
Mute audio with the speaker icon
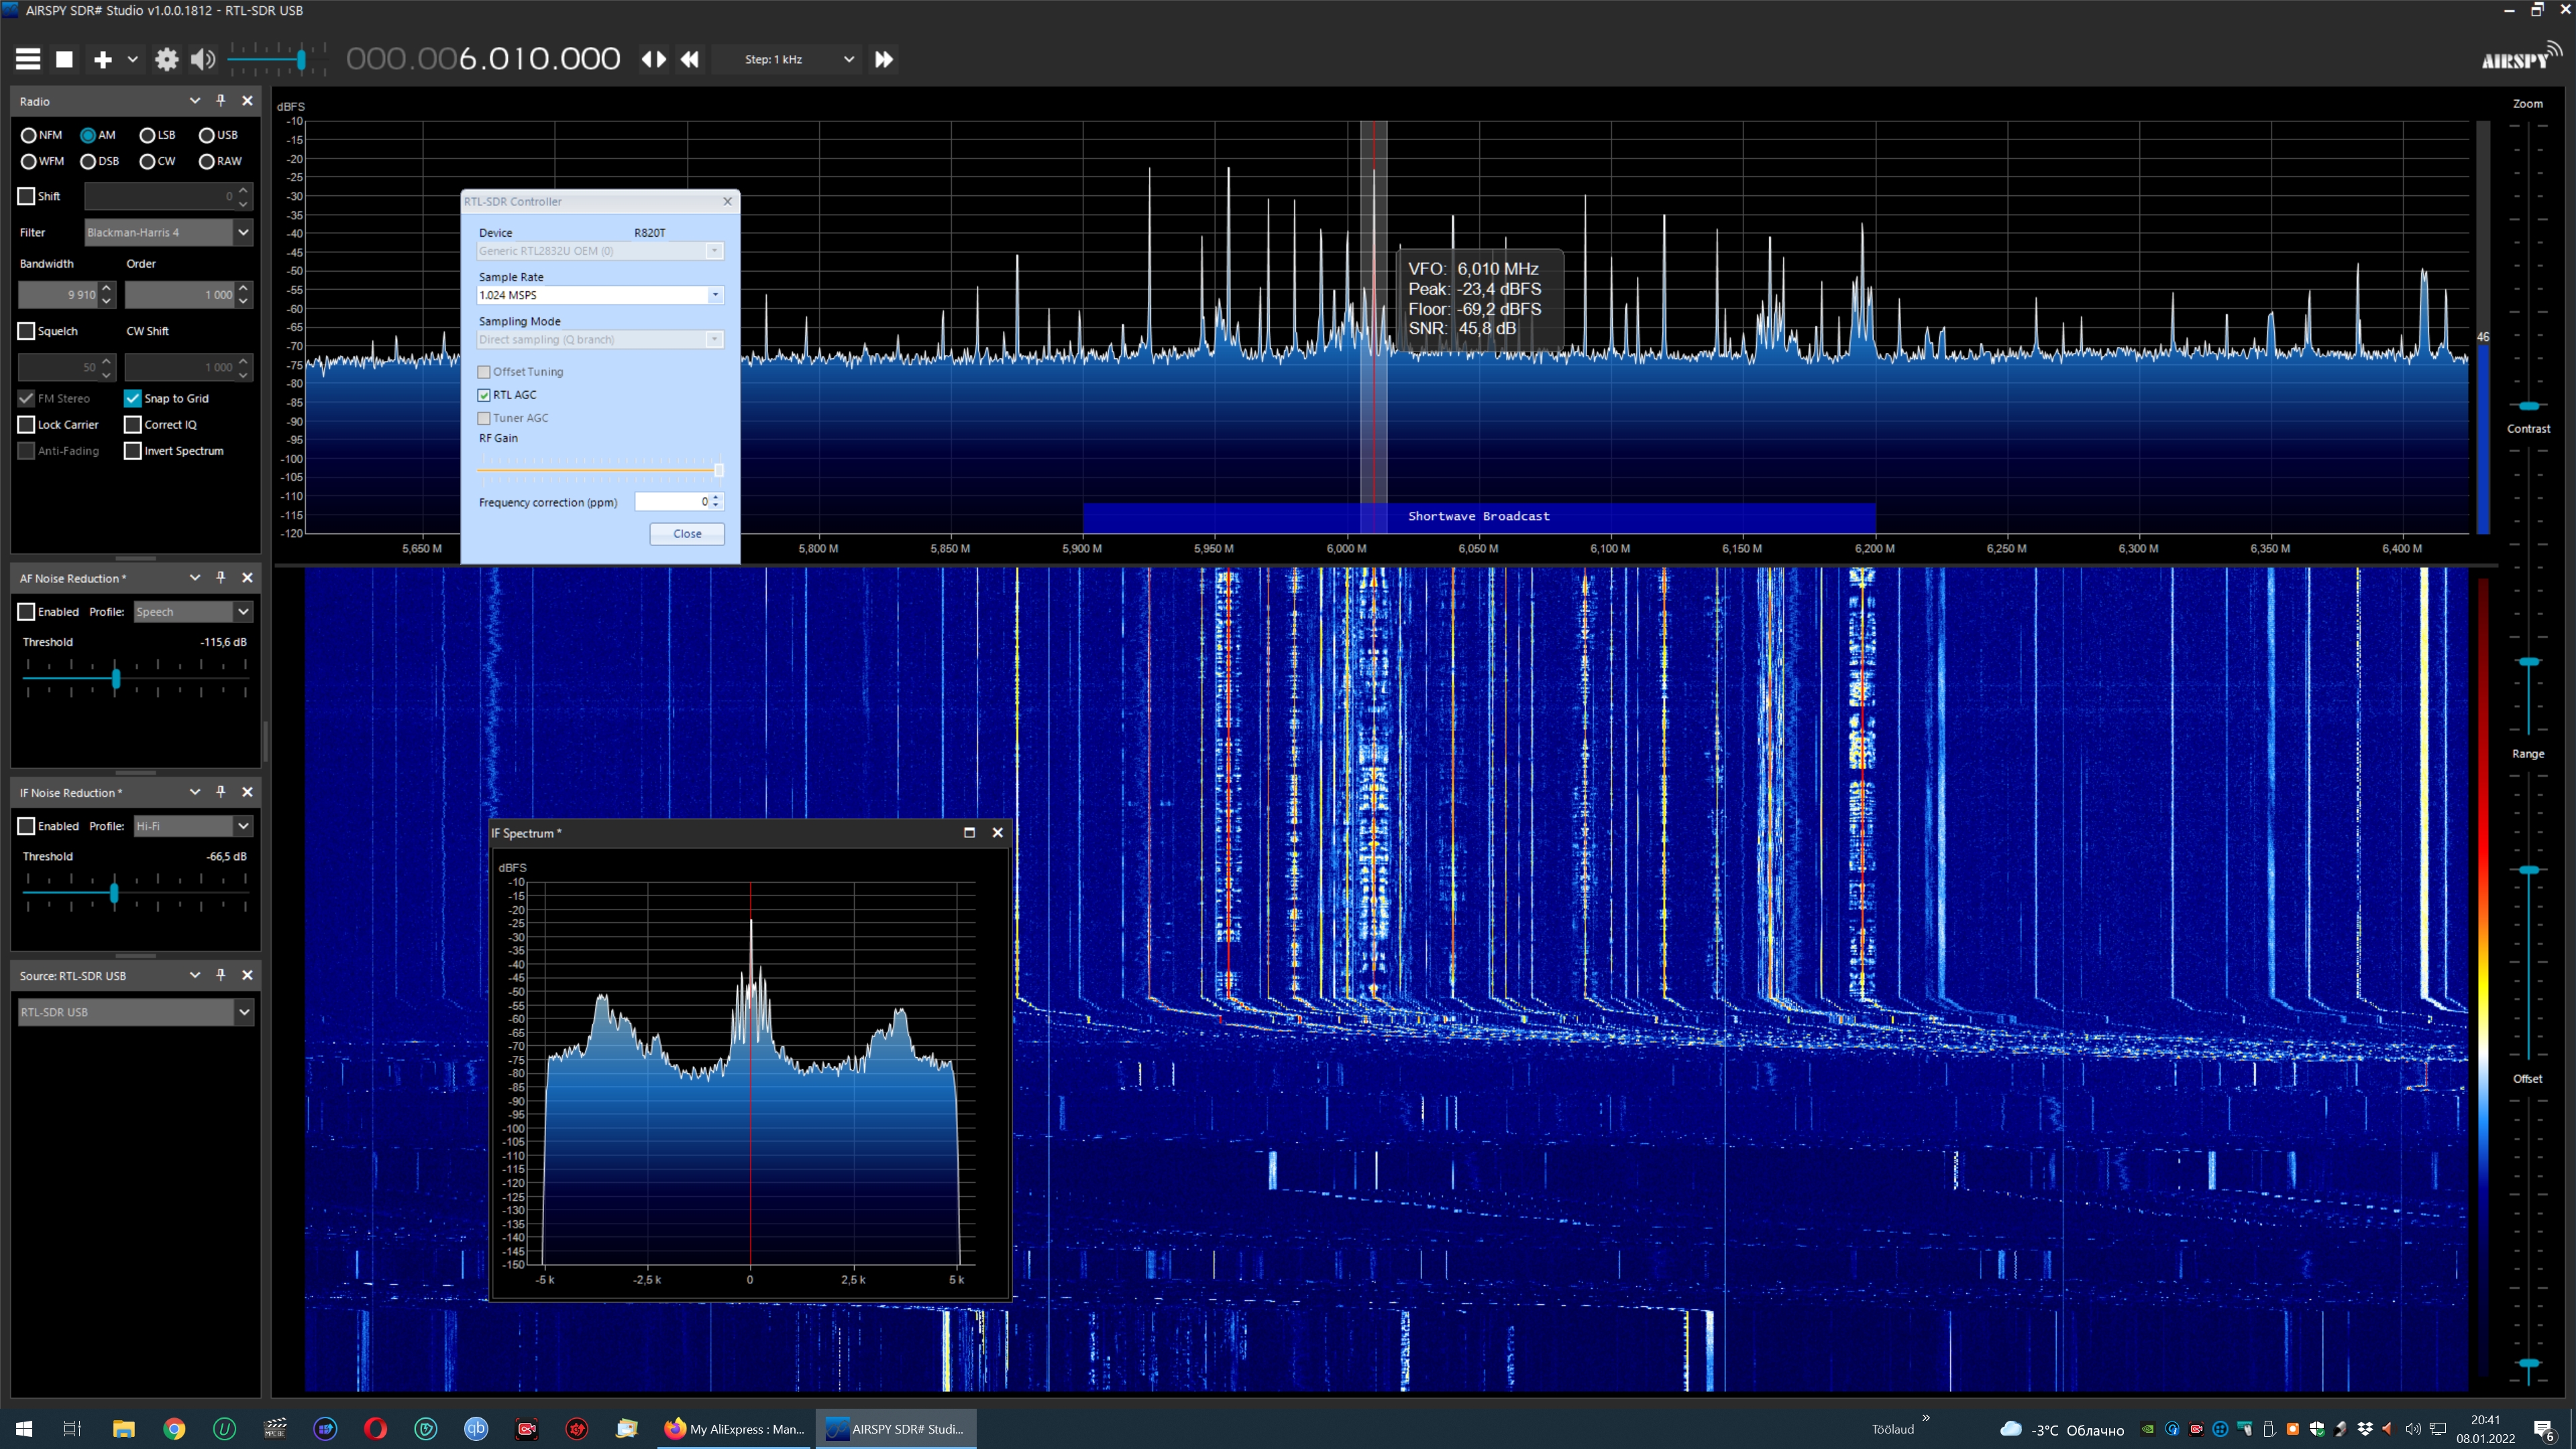(x=203, y=60)
